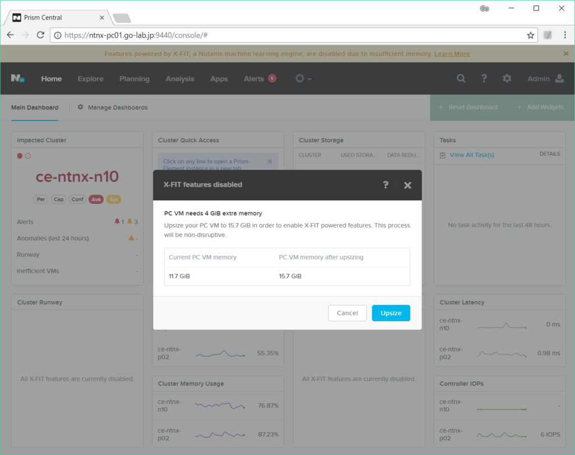Go back in the browser

[x=10, y=35]
